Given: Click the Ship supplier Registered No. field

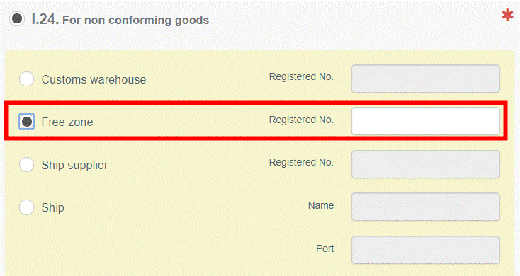Looking at the screenshot, I should coord(426,164).
